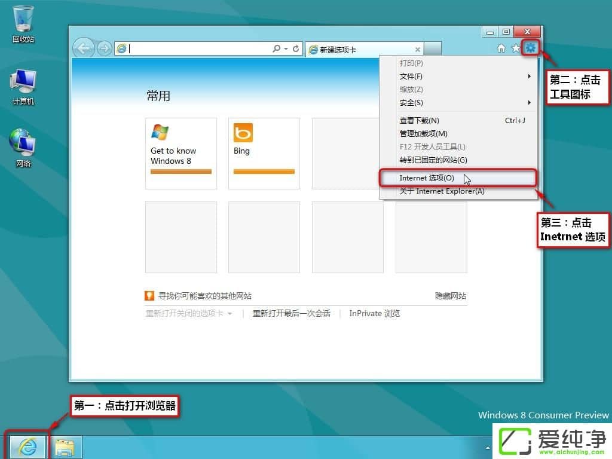
Task: Click inside the address bar input field
Action: (191, 48)
